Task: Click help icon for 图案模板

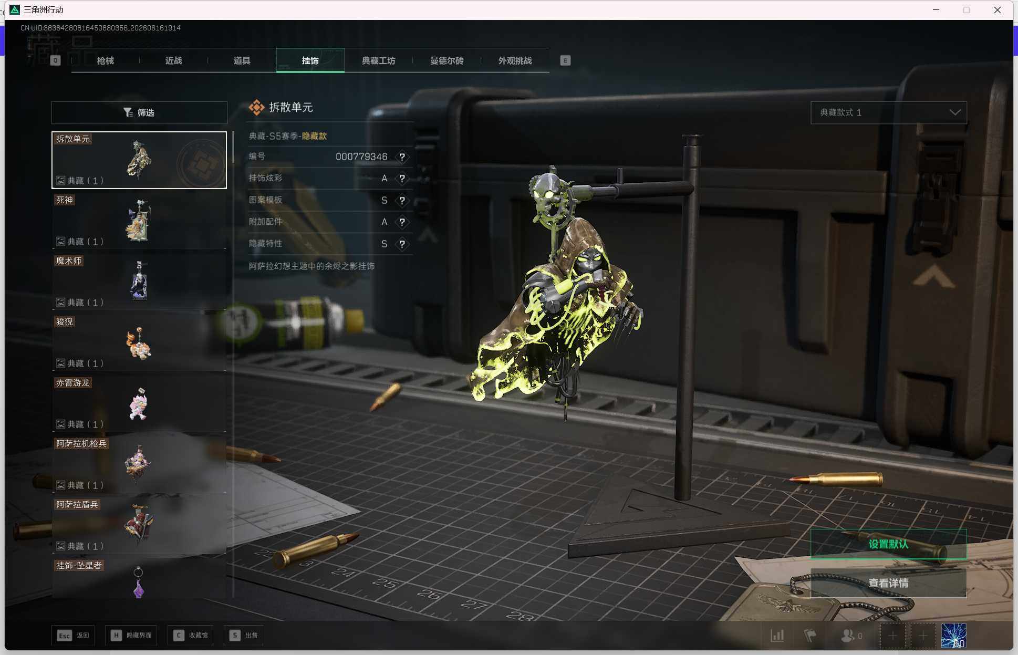Action: pyautogui.click(x=402, y=201)
